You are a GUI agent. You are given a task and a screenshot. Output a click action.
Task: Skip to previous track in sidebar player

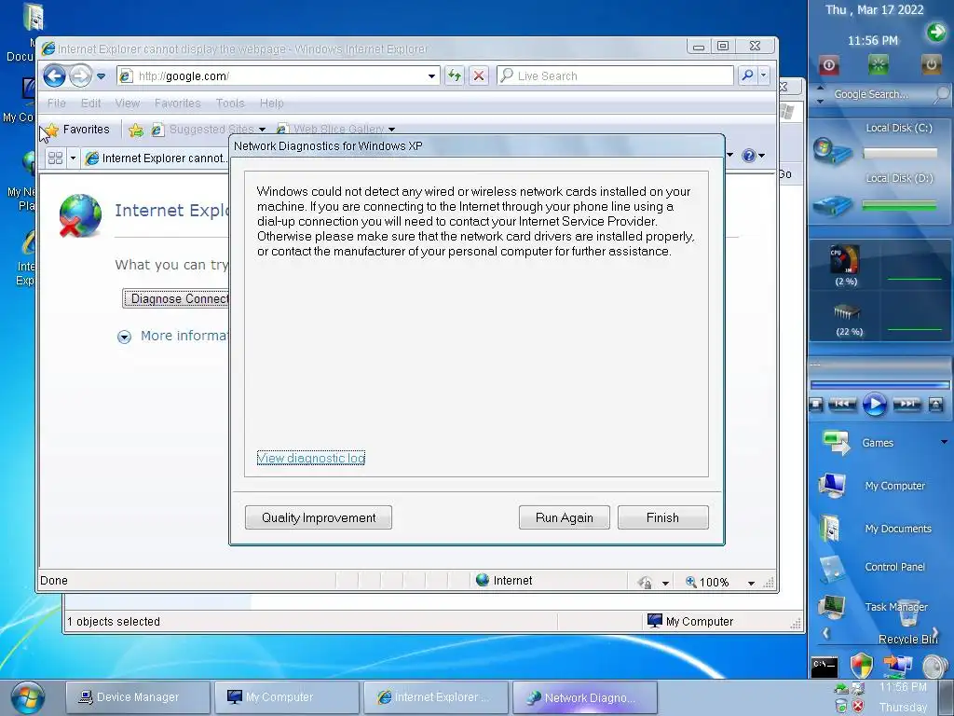[842, 404]
